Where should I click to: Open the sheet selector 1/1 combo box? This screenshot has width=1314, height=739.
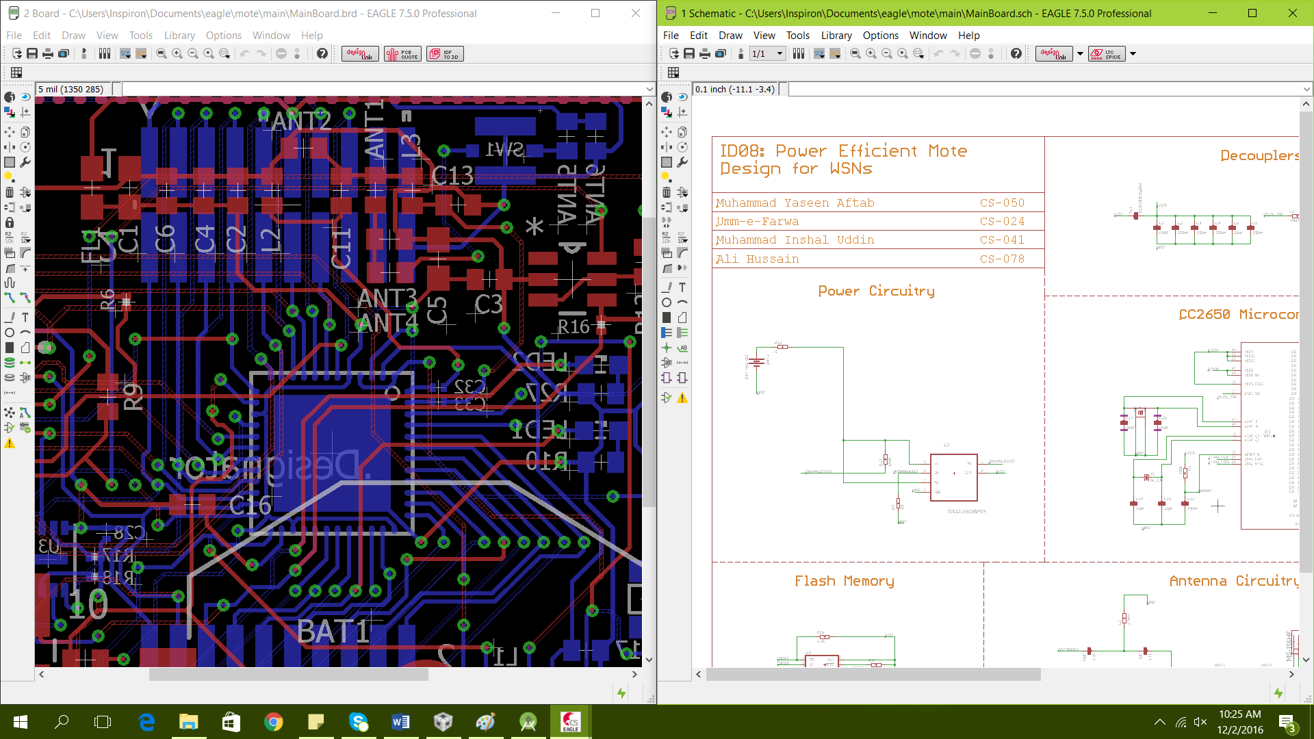tap(767, 53)
